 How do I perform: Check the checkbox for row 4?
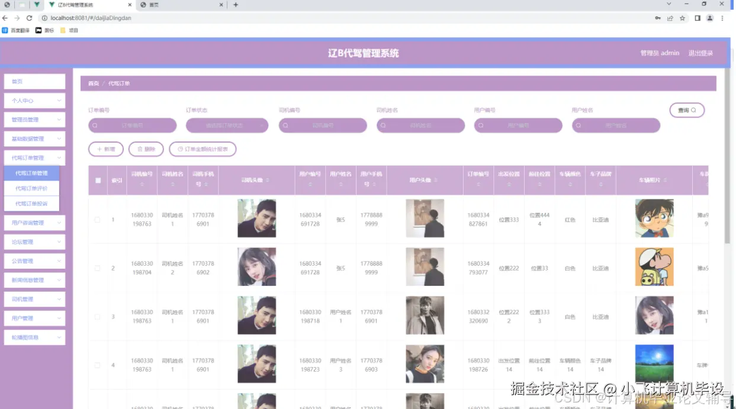click(x=98, y=365)
